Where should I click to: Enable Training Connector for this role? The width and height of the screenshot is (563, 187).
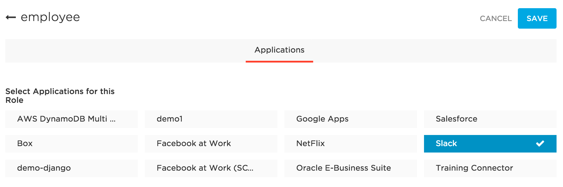click(490, 168)
